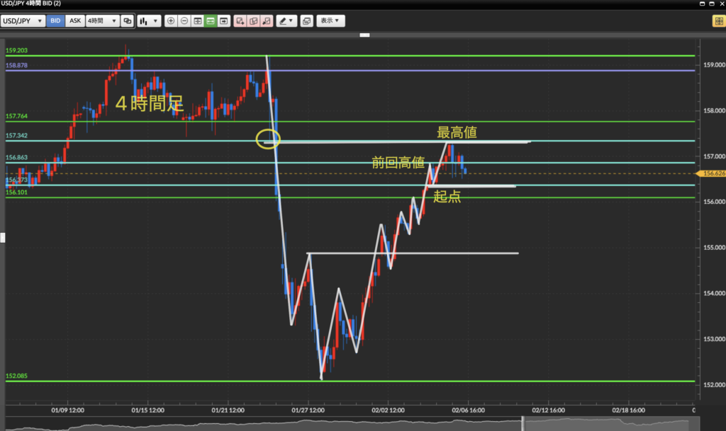The image size is (726, 431).
Task: Click the scroll-to-latest arrow icon
Action: [224, 21]
